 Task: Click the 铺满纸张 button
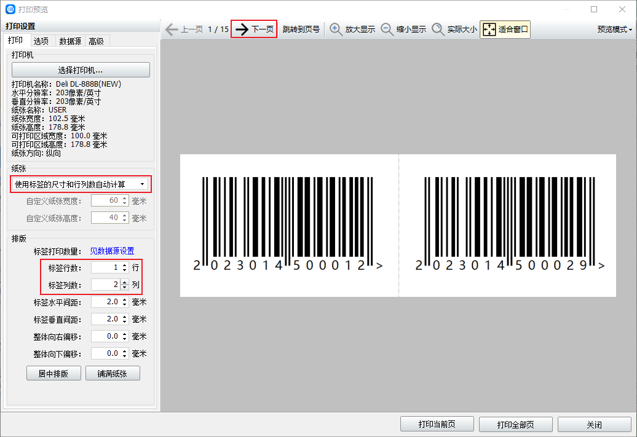coord(113,373)
